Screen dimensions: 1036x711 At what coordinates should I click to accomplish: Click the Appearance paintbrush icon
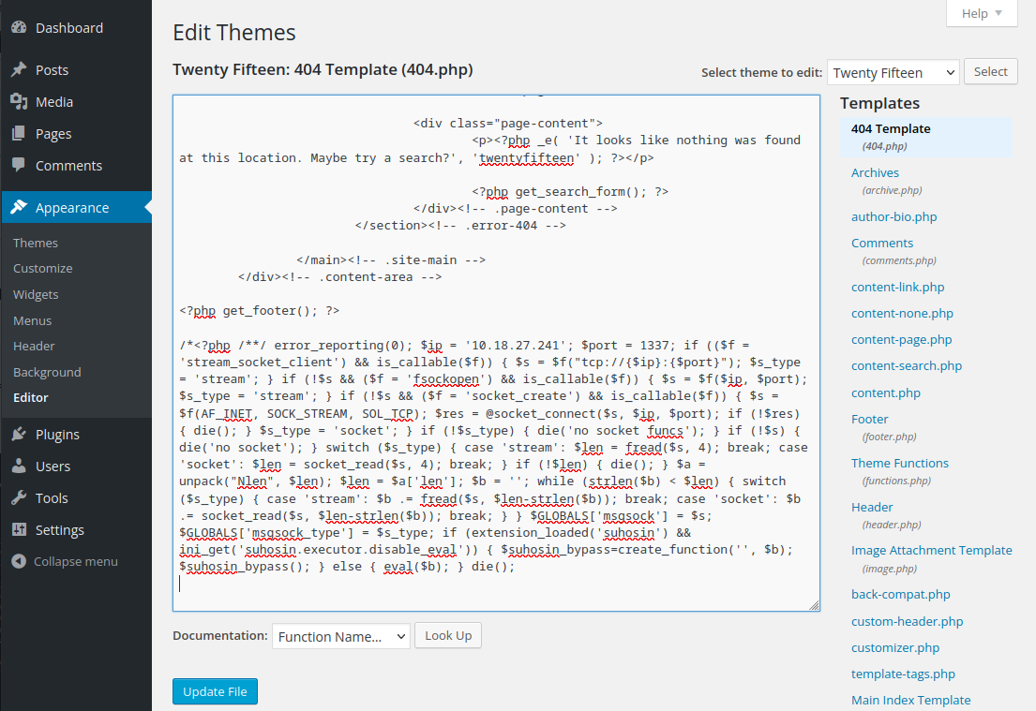19,207
